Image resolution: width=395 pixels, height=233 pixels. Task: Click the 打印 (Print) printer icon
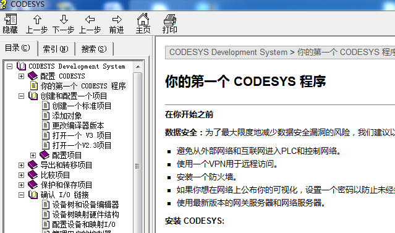(x=170, y=19)
